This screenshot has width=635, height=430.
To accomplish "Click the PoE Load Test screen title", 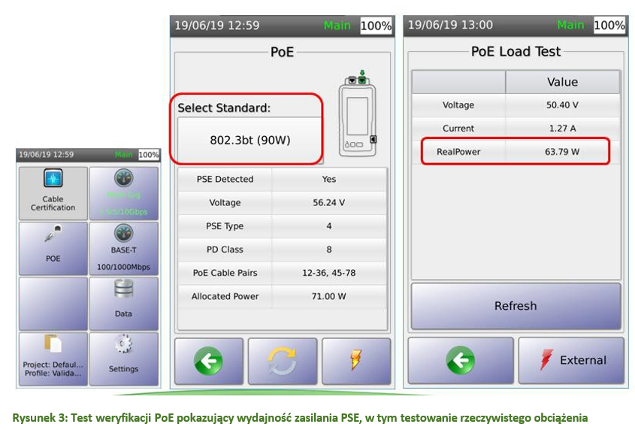I will pos(516,51).
